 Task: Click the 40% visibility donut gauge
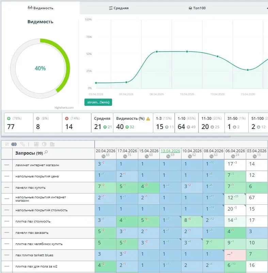(40, 68)
